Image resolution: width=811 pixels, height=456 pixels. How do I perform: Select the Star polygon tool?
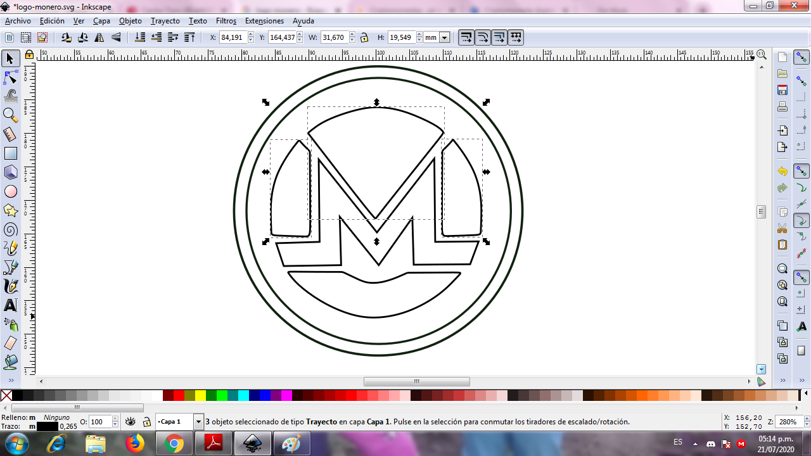point(10,210)
